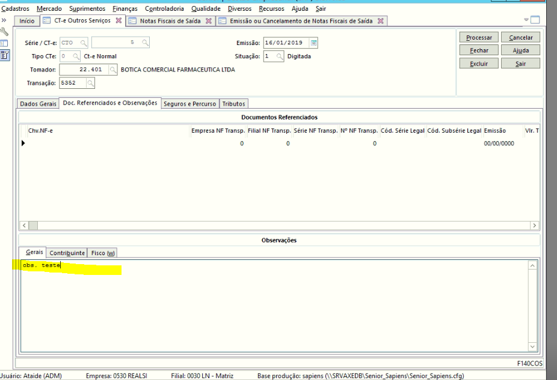Open the Emissão date calendar picker

(x=313, y=43)
